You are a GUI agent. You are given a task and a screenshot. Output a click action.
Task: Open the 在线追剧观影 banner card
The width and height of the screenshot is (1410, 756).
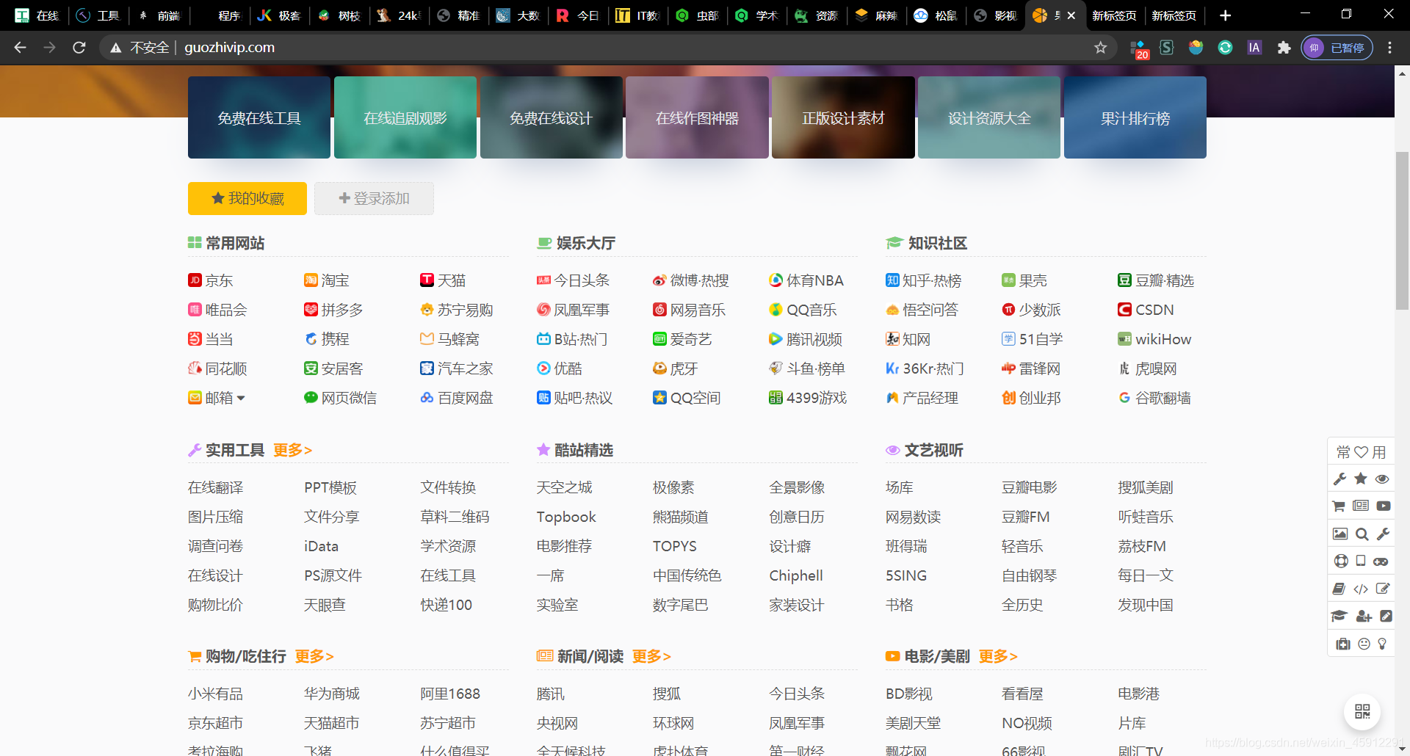tap(405, 117)
